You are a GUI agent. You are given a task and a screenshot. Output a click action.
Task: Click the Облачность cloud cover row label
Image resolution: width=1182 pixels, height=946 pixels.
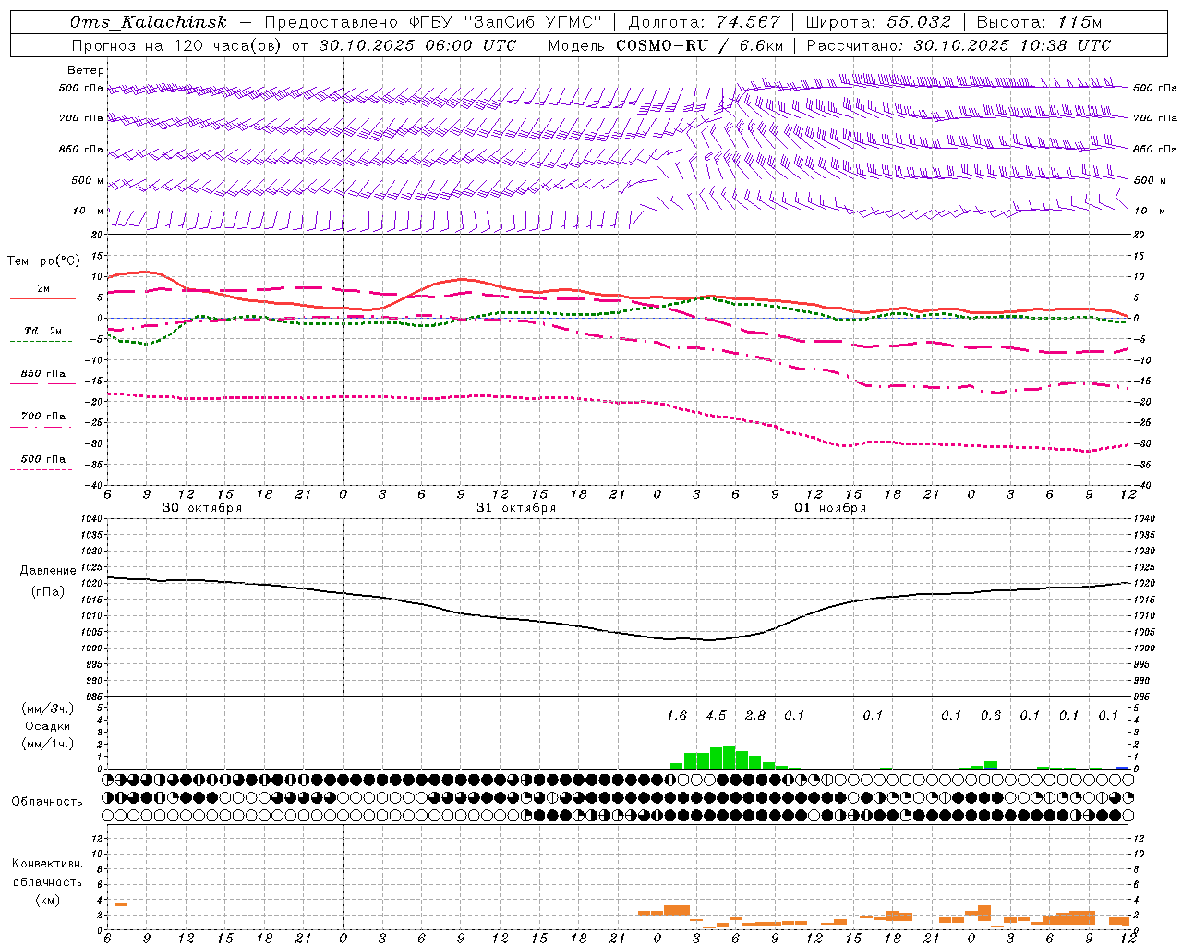tap(47, 801)
